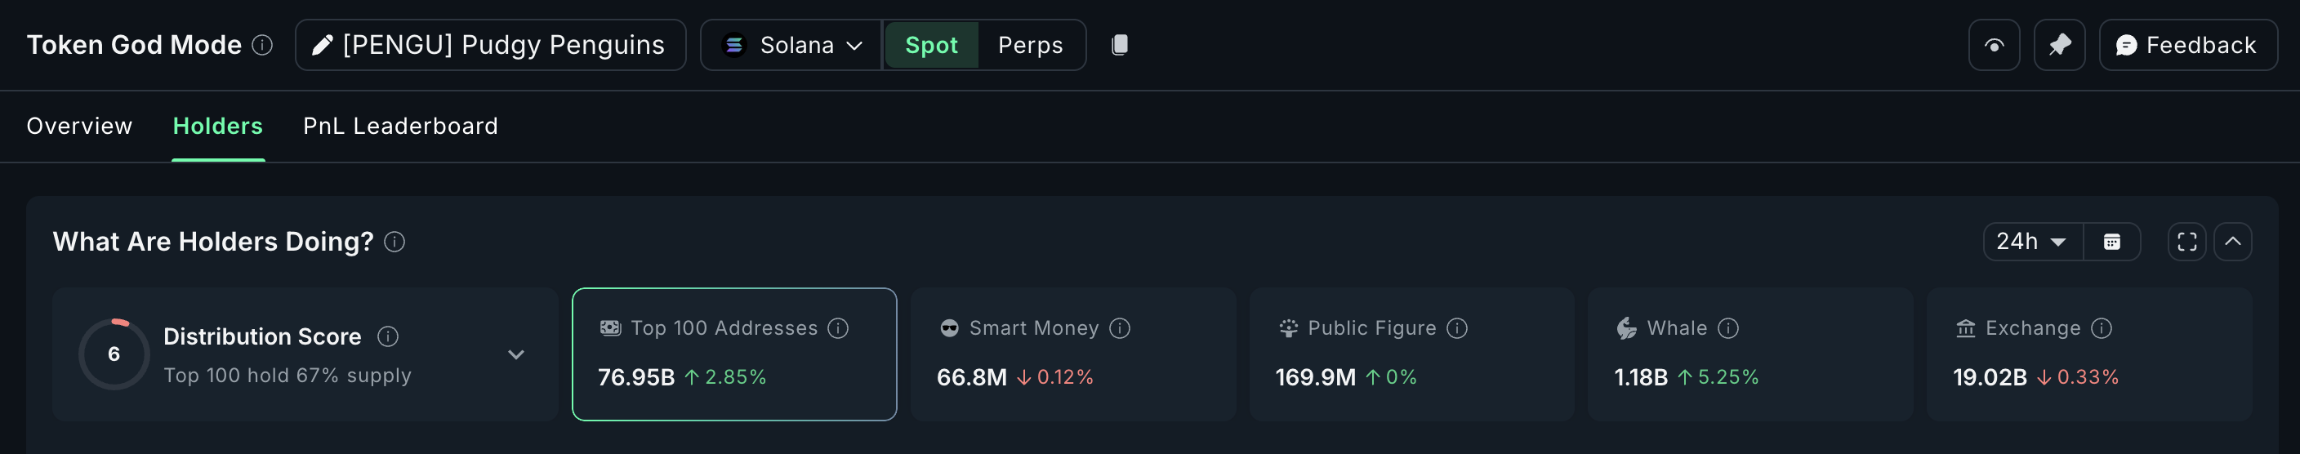This screenshot has width=2300, height=454.
Task: Toggle the eye visibility button
Action: pos(1994,45)
